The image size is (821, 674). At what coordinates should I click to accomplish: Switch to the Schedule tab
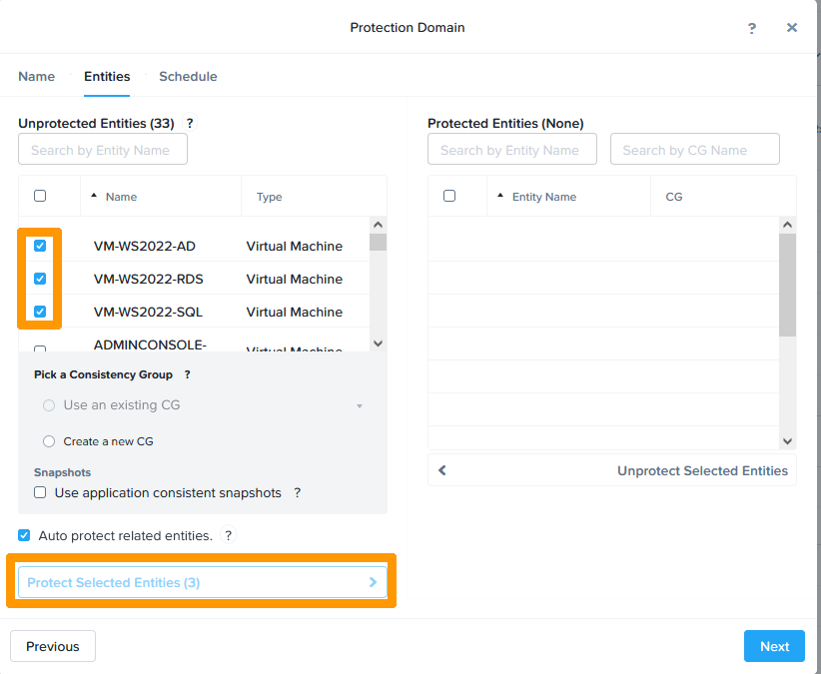tap(188, 76)
